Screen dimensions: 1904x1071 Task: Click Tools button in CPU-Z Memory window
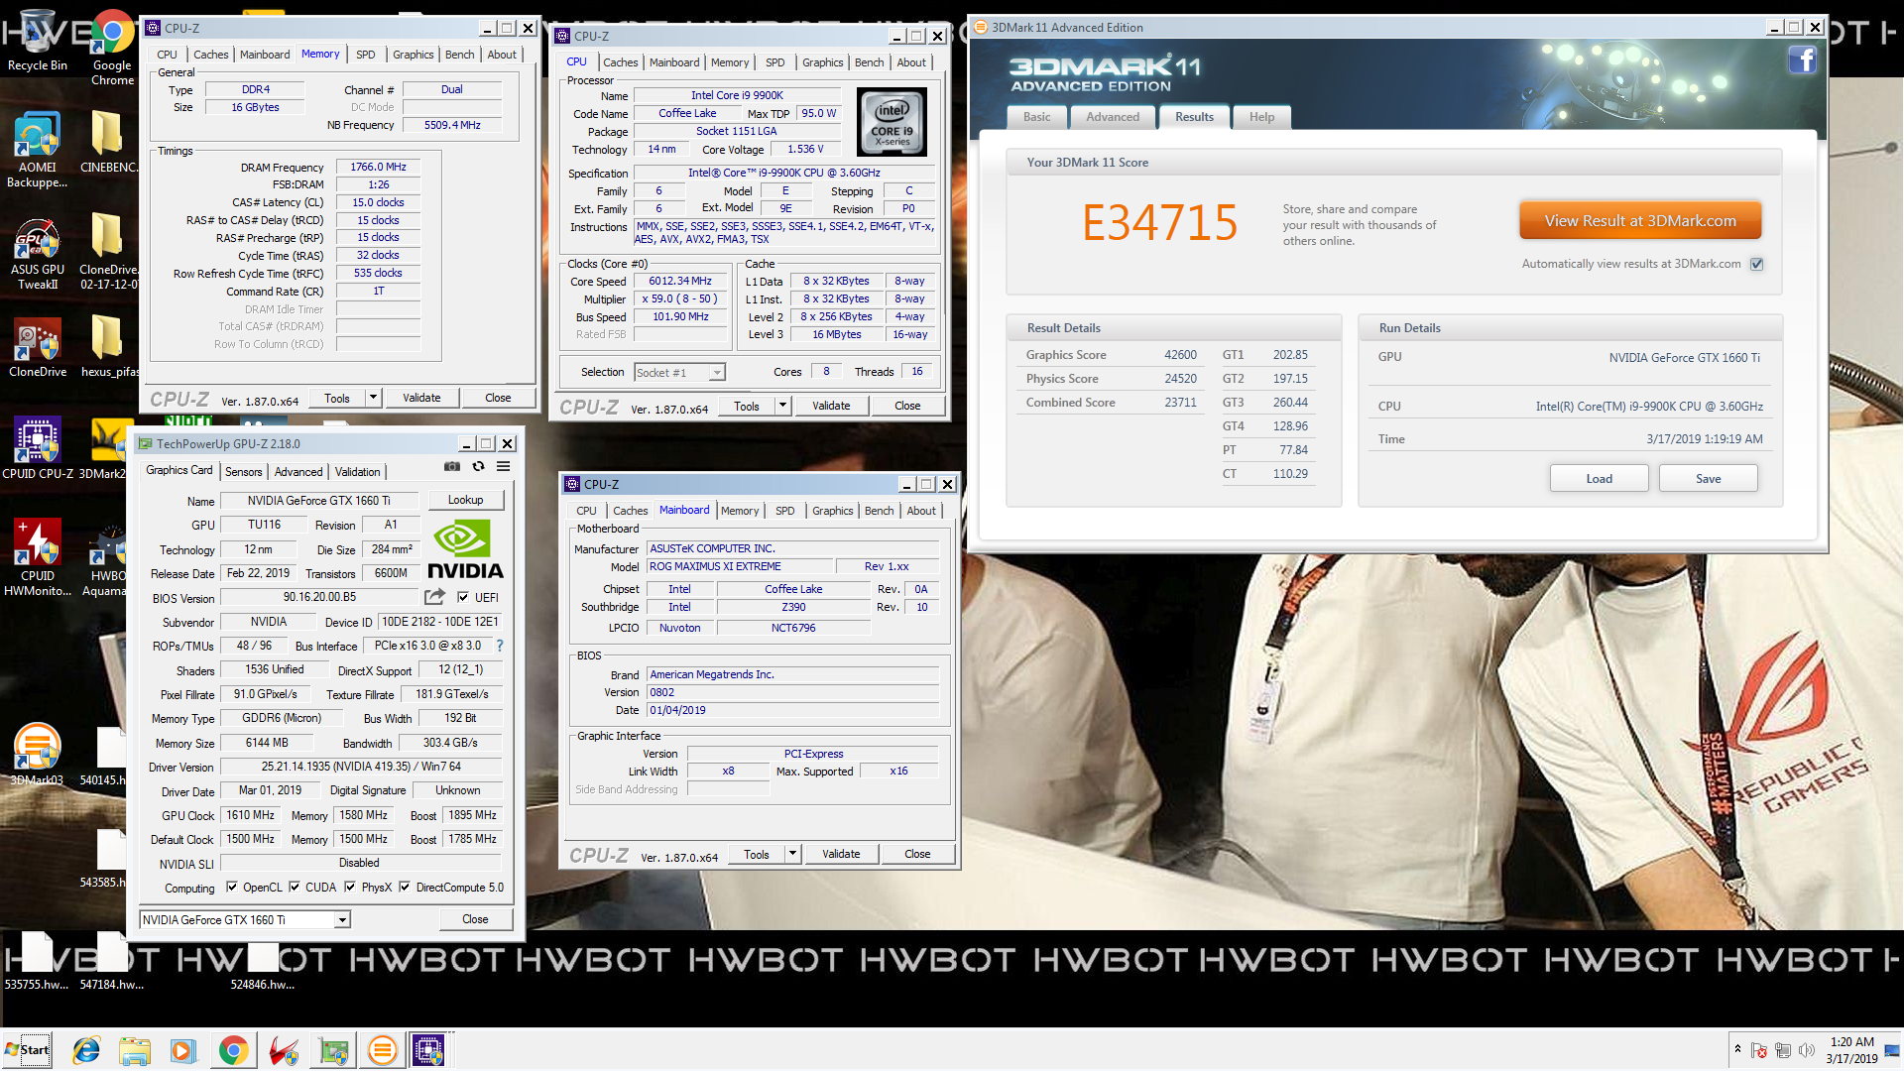(337, 398)
